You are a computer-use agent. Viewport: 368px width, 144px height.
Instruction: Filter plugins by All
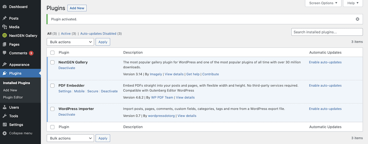pyautogui.click(x=49, y=33)
